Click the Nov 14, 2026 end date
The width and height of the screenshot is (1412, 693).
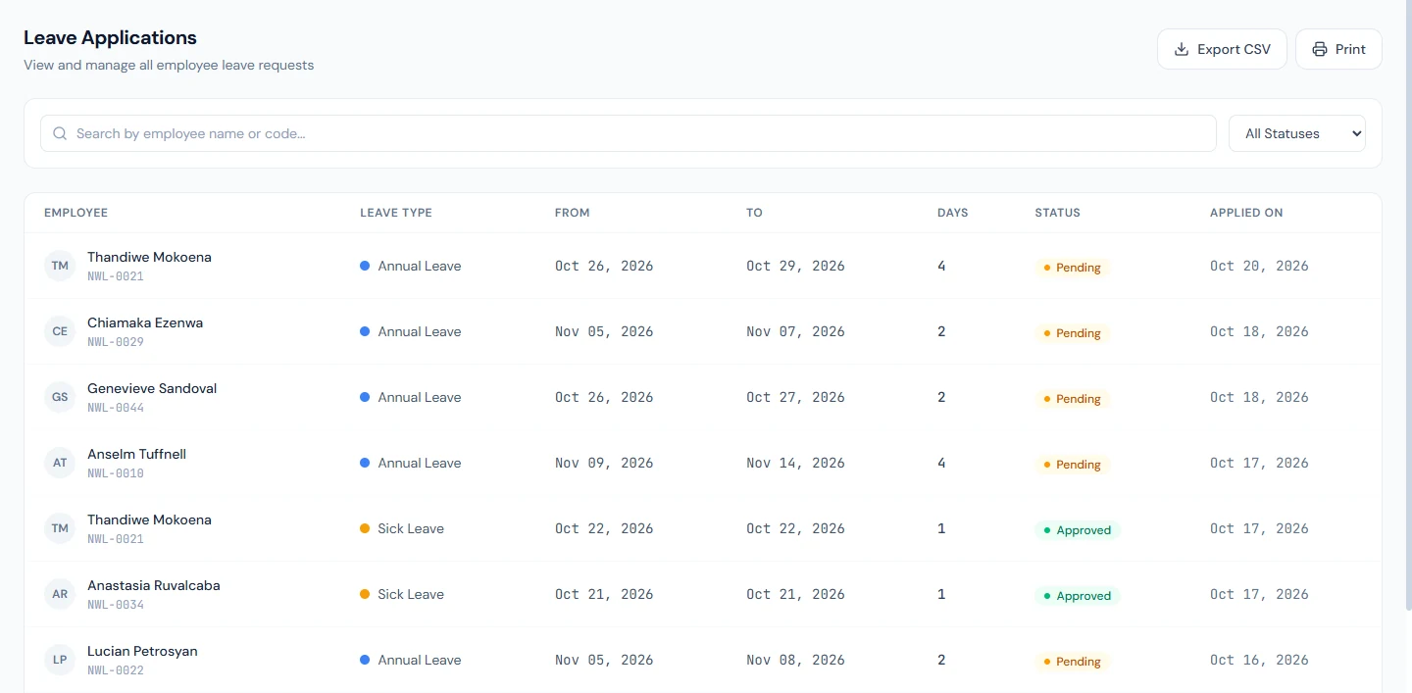pos(795,463)
